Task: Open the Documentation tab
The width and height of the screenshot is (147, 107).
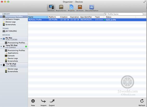Action: [x=92, y=8]
